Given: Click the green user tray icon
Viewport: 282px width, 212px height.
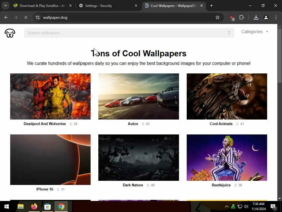Looking at the screenshot, I should tap(233, 206).
